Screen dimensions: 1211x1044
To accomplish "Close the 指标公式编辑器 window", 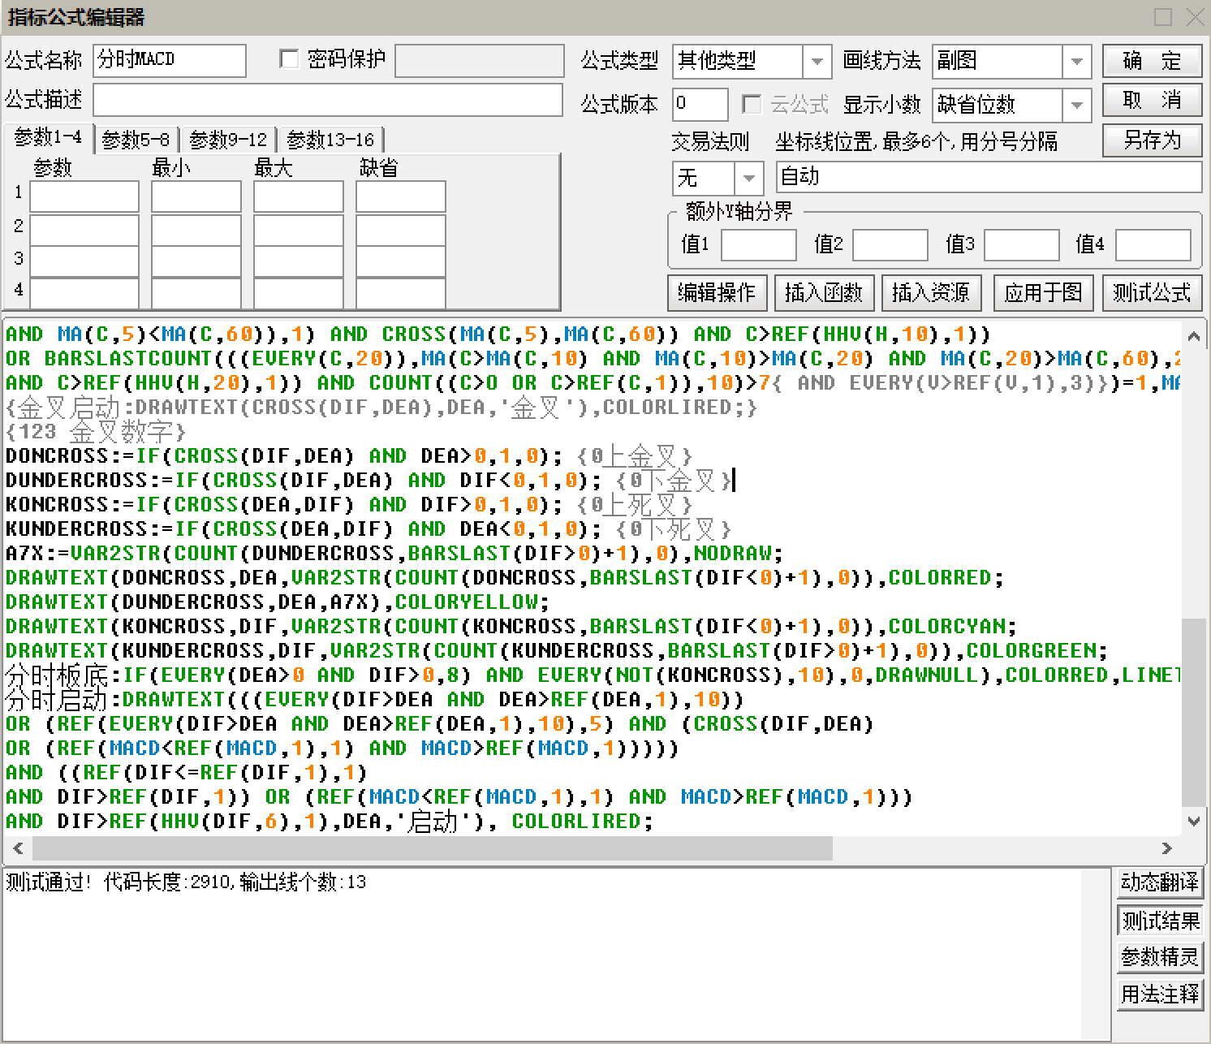I will 1195,17.
